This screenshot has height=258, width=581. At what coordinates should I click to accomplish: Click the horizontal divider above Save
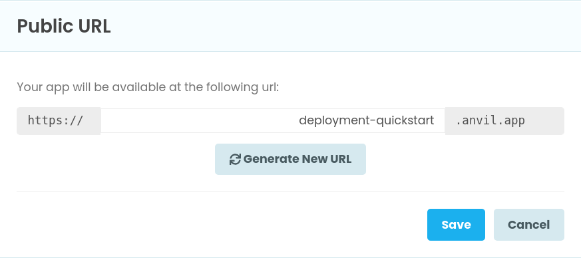click(x=290, y=192)
